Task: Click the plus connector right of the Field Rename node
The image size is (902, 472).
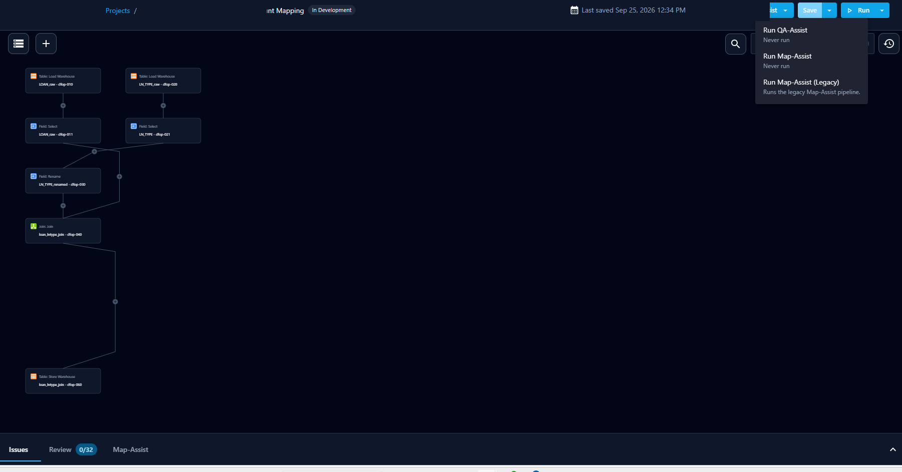Action: point(119,177)
